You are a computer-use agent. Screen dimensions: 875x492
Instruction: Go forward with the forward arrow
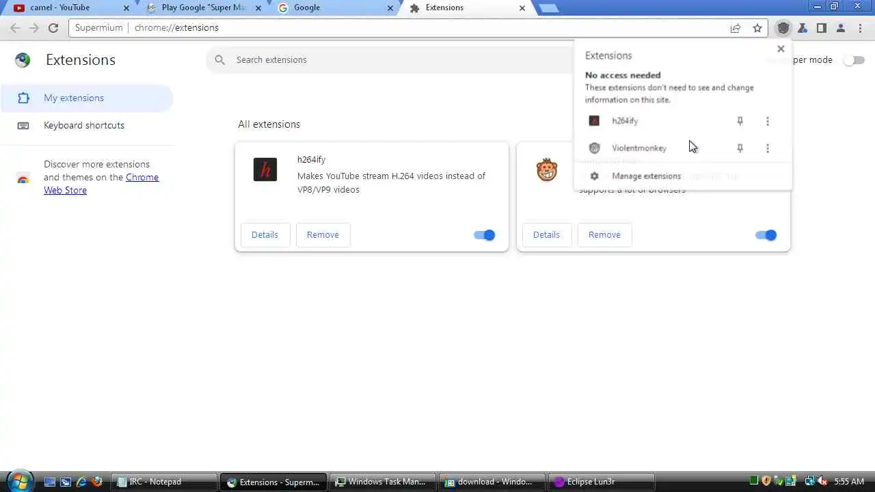point(34,28)
